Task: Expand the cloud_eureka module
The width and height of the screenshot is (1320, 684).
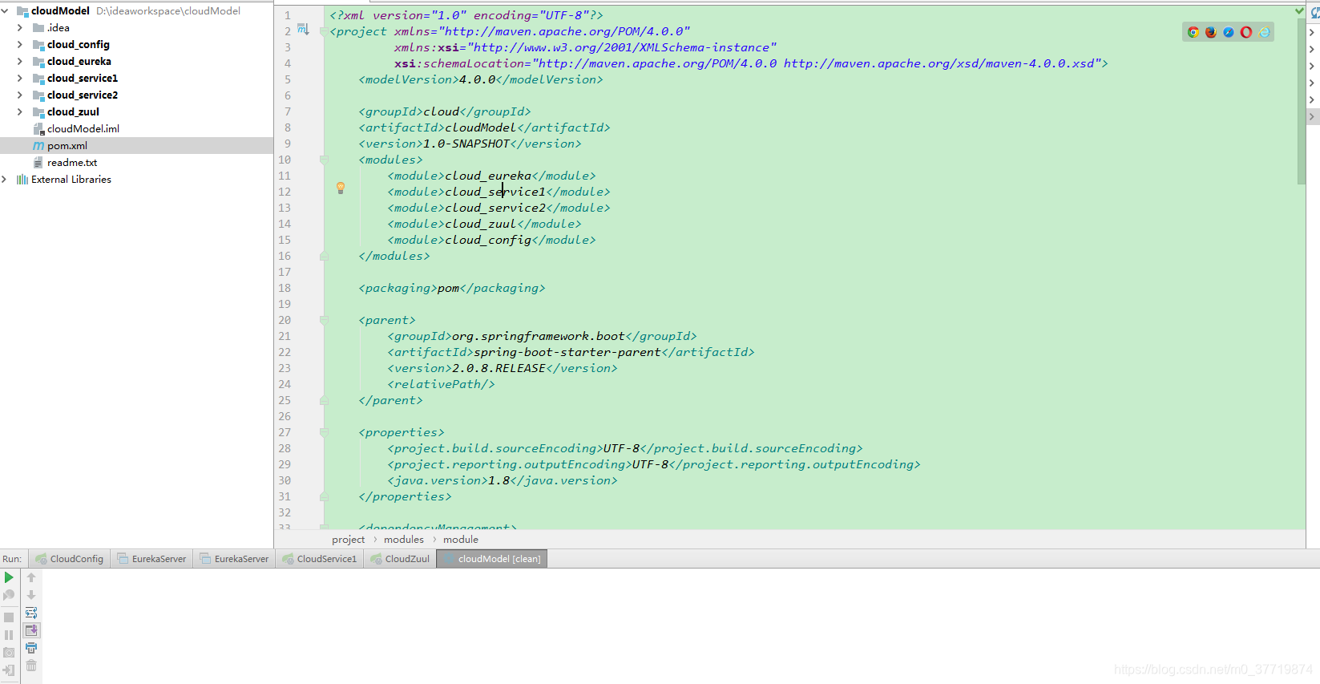Action: click(x=20, y=62)
